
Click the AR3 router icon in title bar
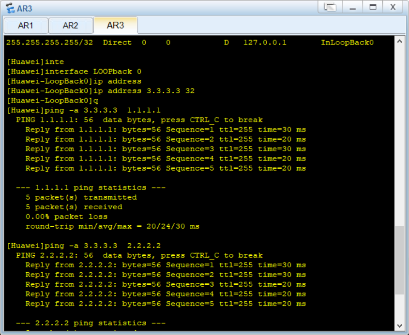[10, 8]
